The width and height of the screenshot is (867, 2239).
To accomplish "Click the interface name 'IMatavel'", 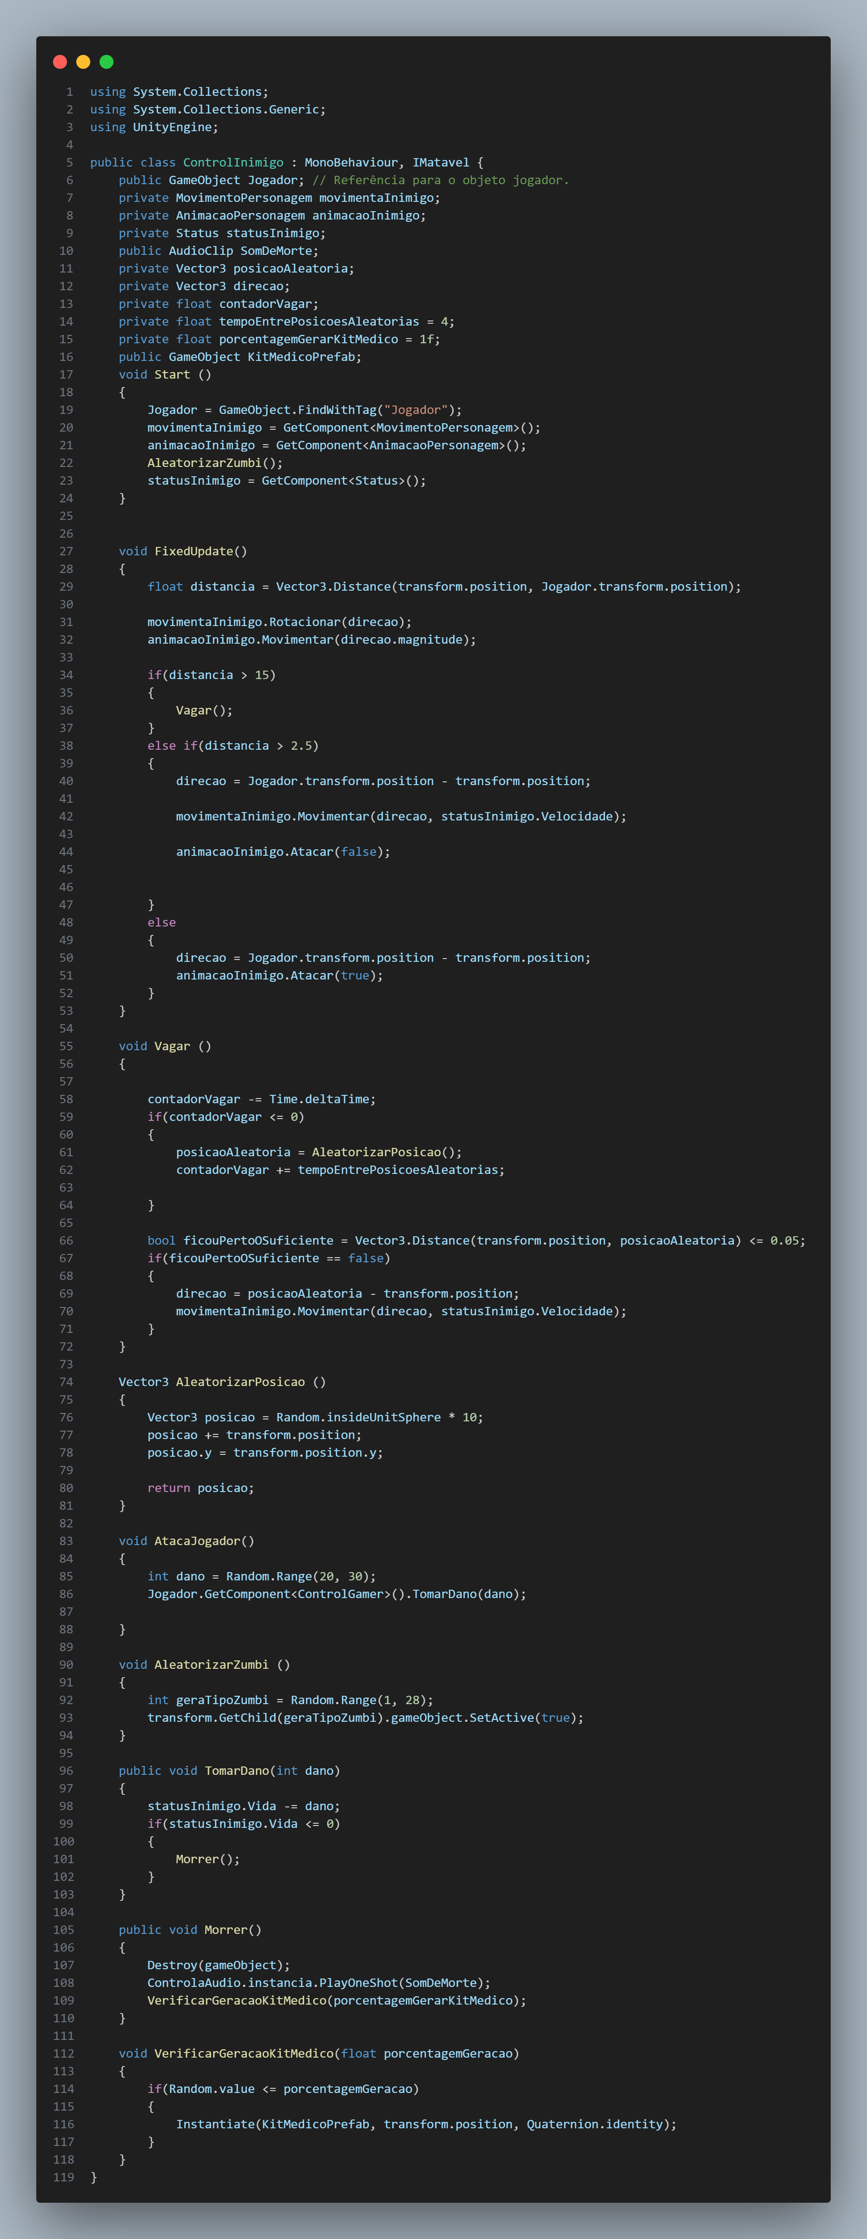I will (441, 162).
